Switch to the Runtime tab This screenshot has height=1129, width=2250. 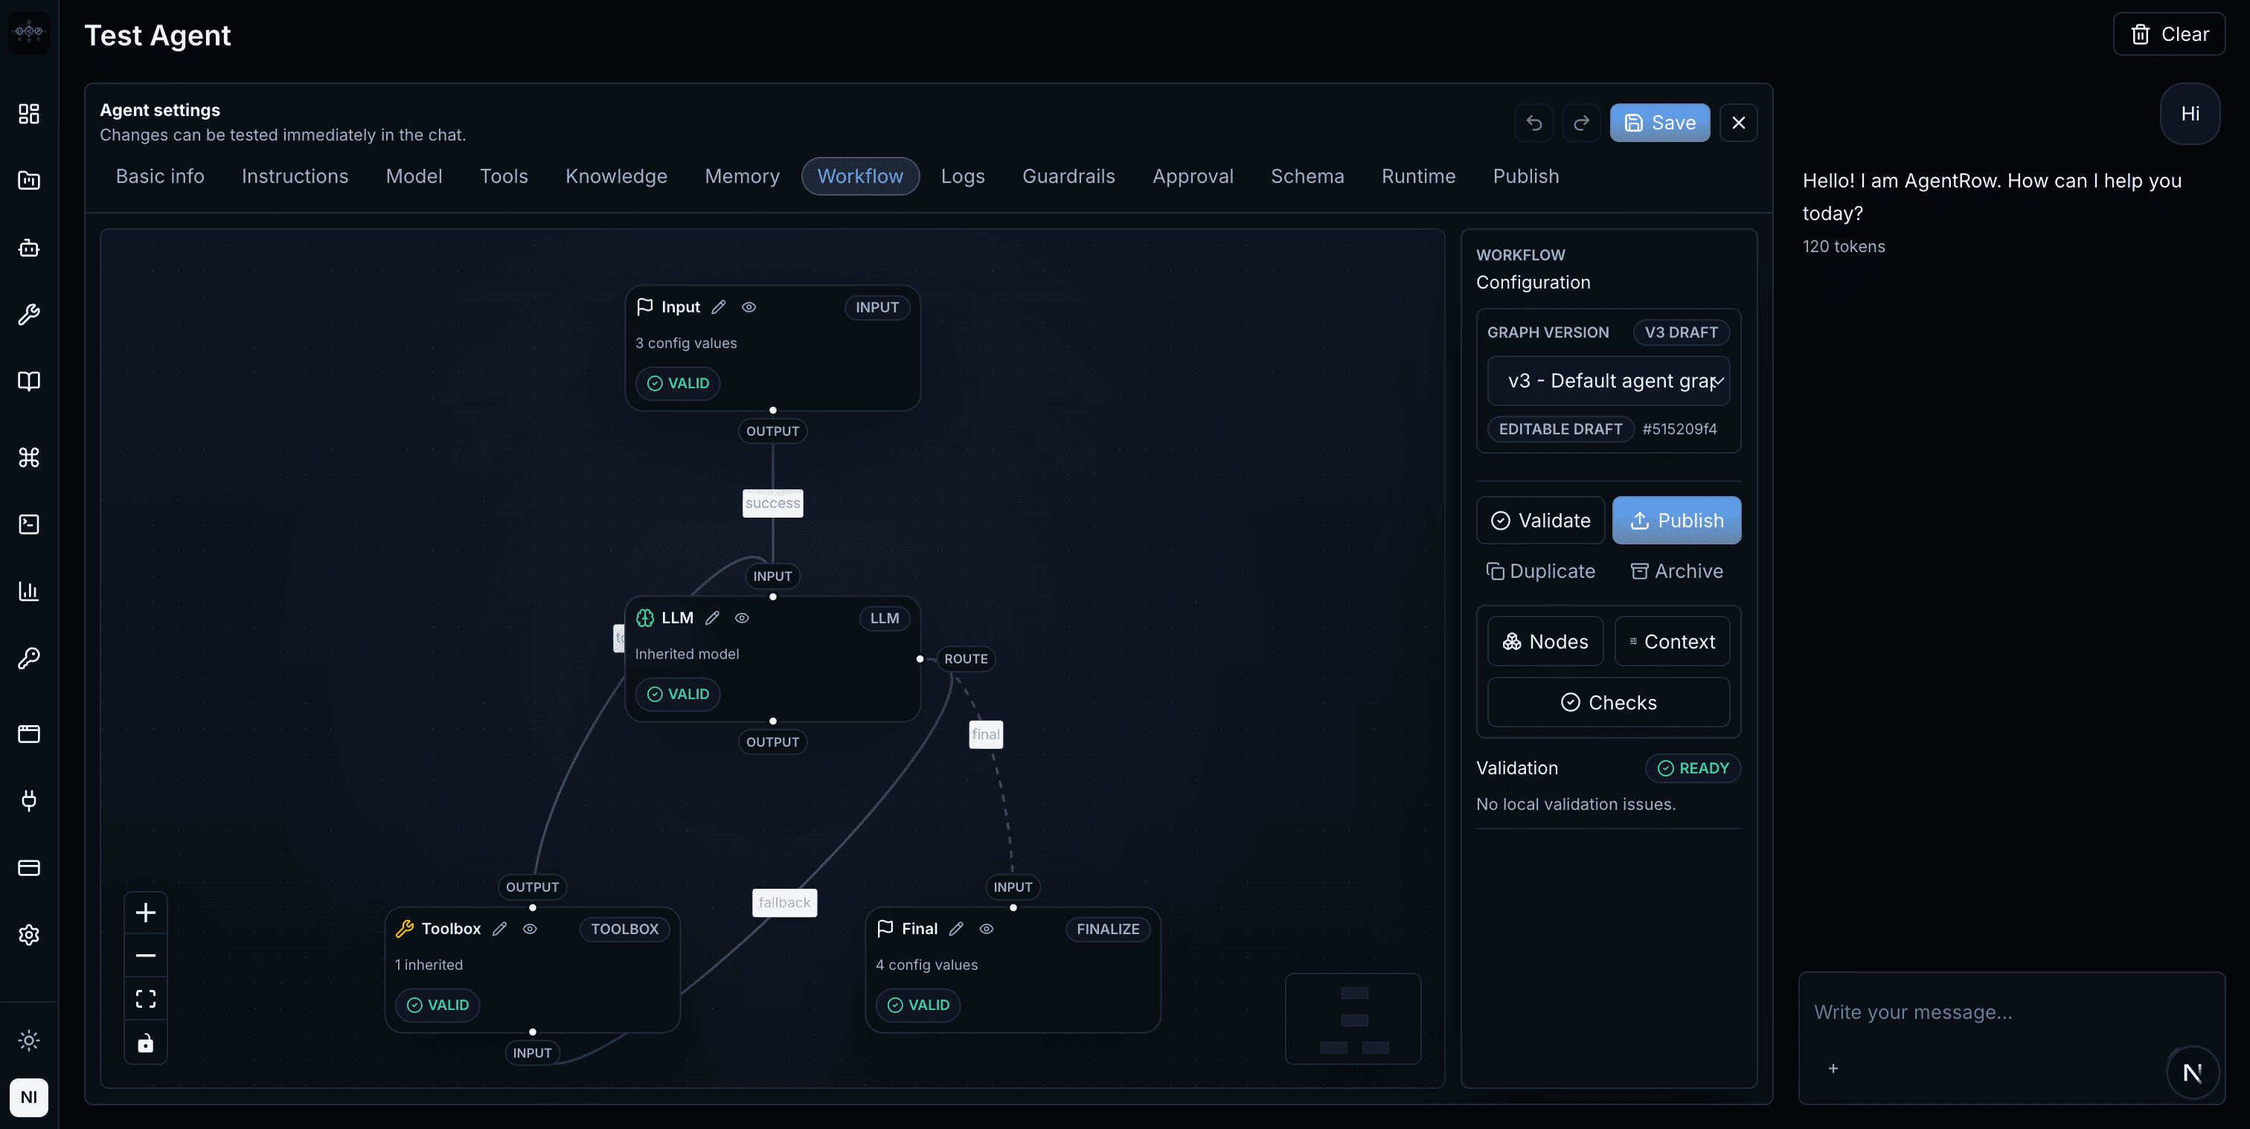[x=1418, y=176]
